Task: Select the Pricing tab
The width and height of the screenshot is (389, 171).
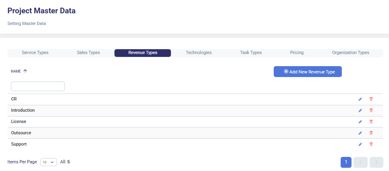Action: coord(297,53)
